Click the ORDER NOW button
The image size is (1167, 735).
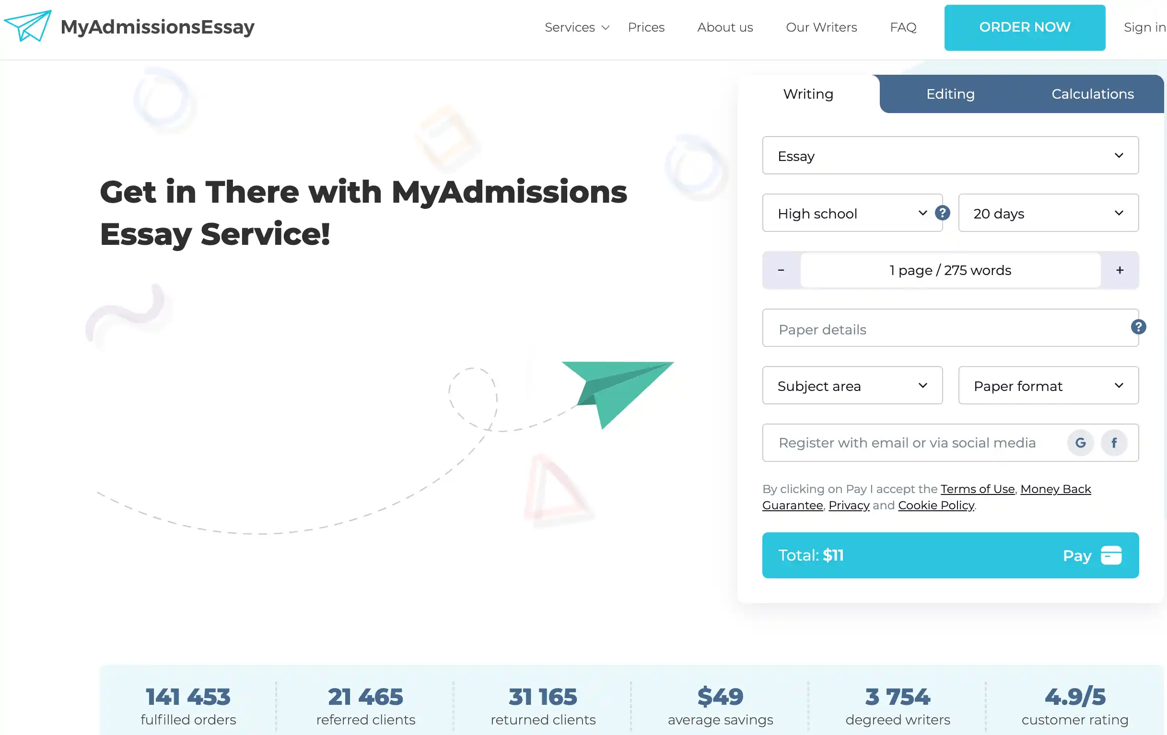click(x=1025, y=28)
